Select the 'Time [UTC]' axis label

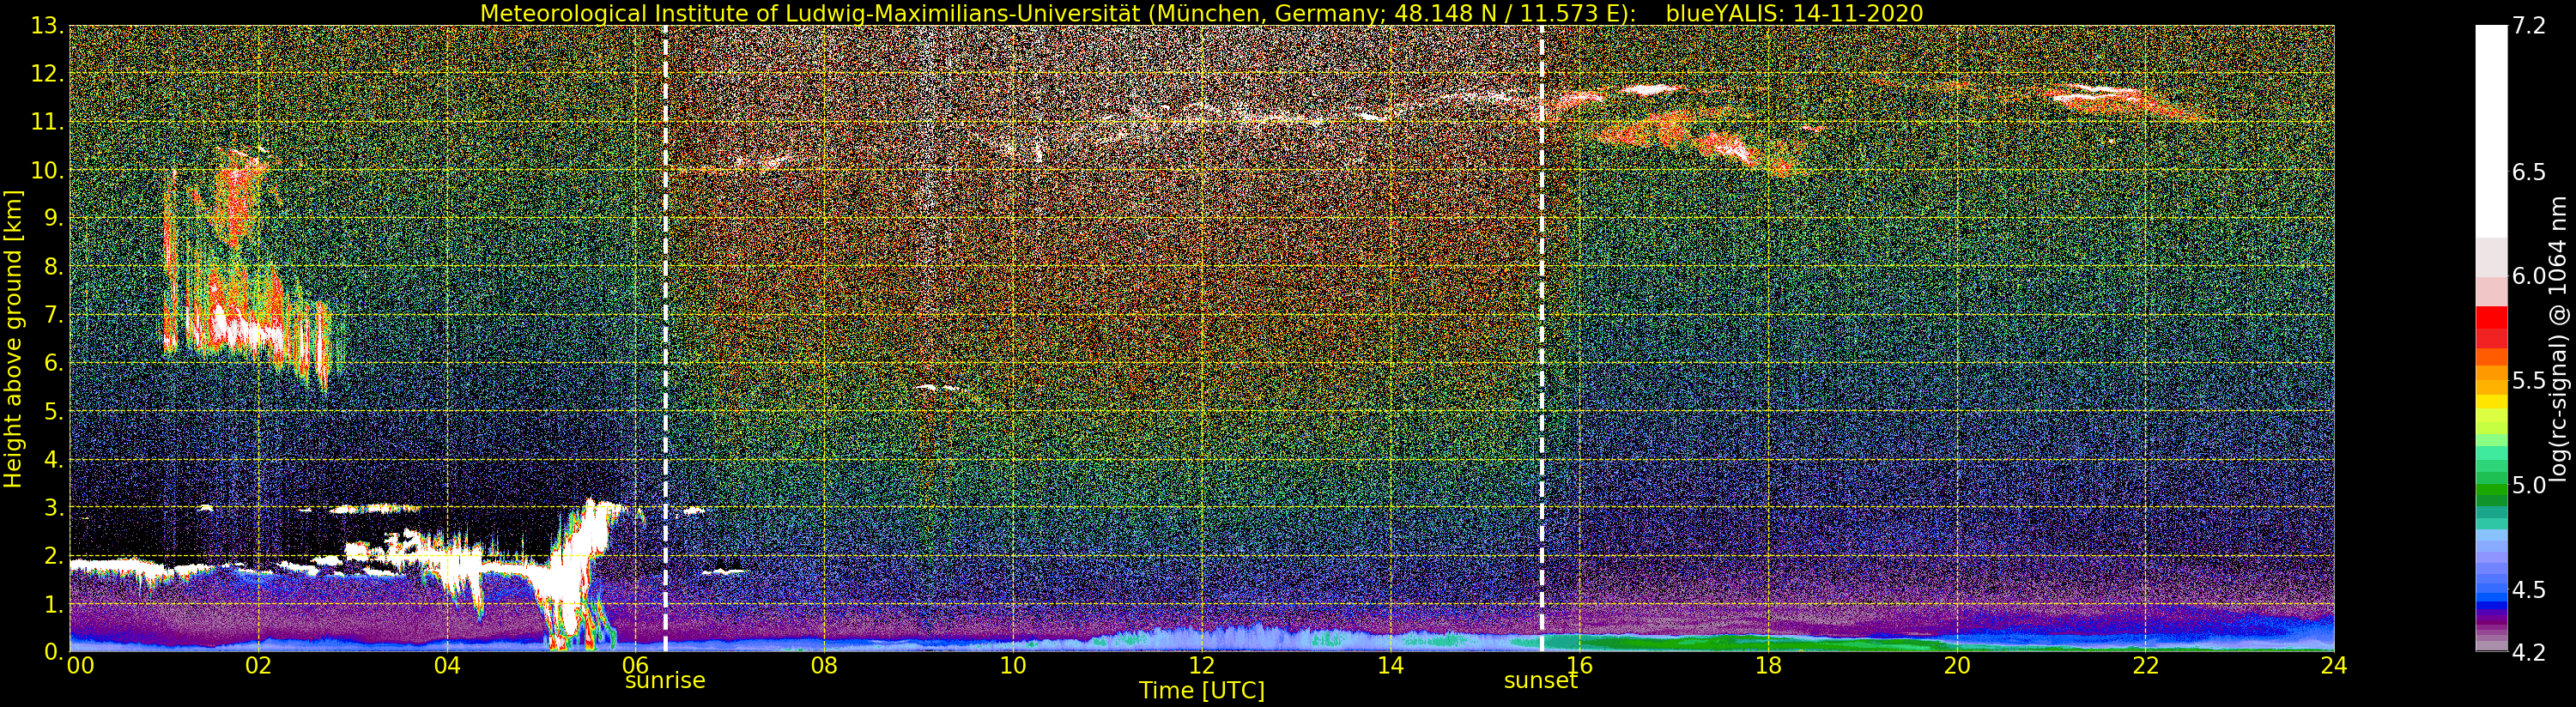pos(1201,691)
